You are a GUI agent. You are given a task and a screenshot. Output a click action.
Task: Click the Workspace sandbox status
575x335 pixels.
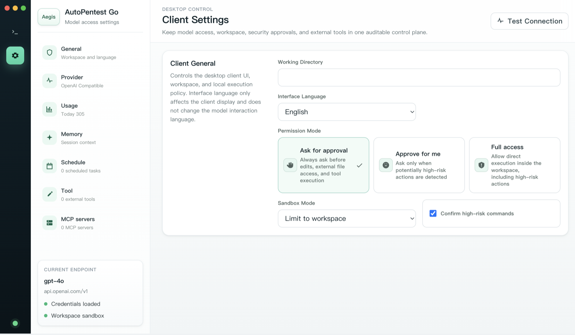(78, 316)
